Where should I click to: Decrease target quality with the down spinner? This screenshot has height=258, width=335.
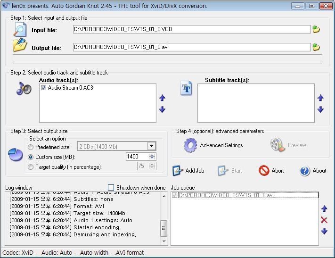[x=152, y=168]
